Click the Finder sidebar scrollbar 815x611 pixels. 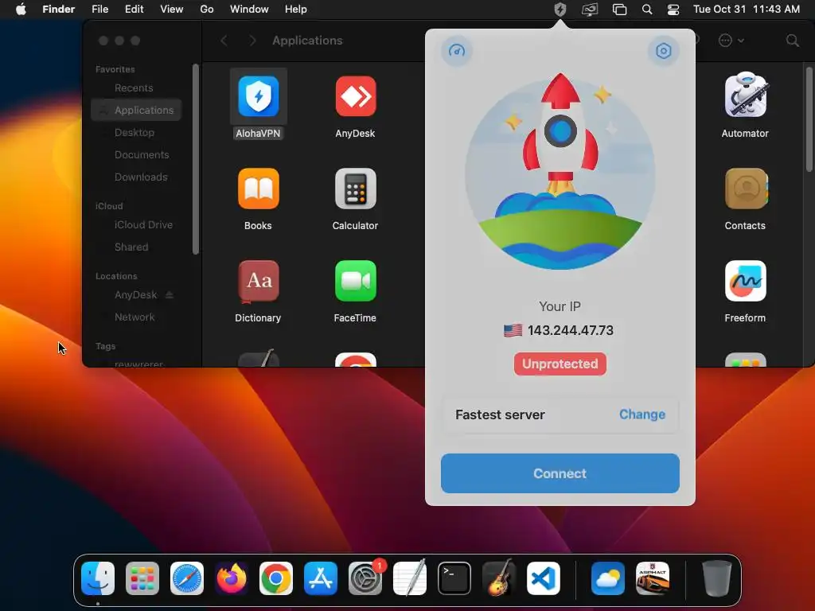(196, 159)
